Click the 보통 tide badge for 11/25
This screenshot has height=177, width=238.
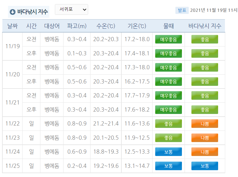click(169, 166)
